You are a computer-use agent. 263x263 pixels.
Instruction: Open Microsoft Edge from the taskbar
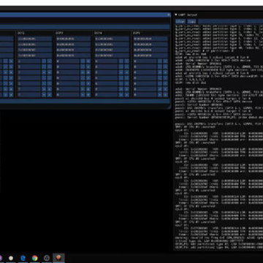coord(23,258)
